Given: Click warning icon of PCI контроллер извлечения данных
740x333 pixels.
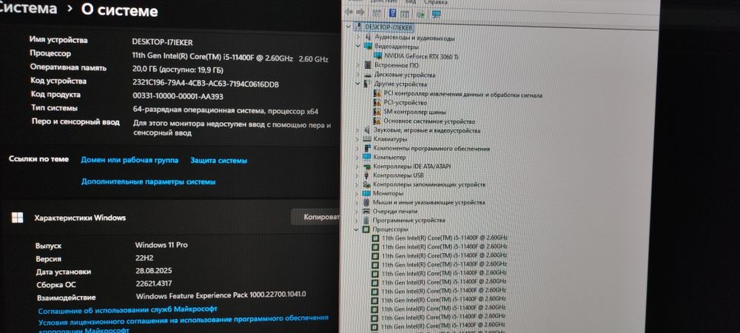Looking at the screenshot, I should coord(377,94).
